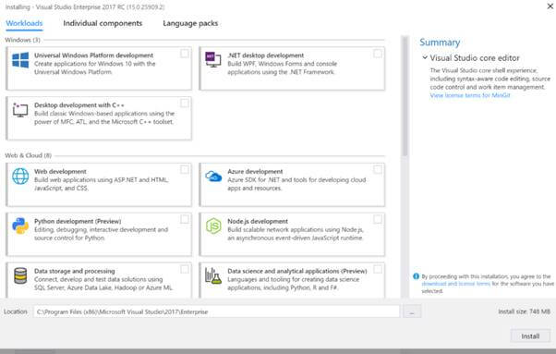The width and height of the screenshot is (556, 354).
Task: Click the Python development logo icon
Action: pos(20,226)
